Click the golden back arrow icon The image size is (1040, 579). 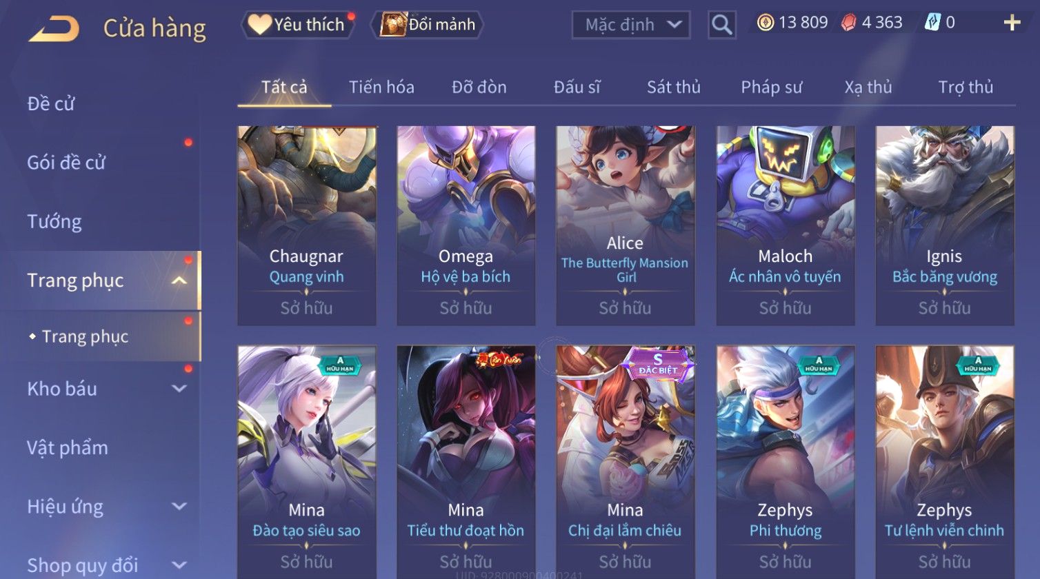[54, 29]
